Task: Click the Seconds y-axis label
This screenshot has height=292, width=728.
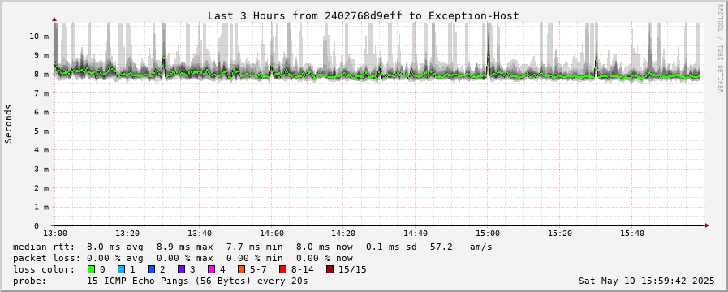Action: click(x=9, y=123)
